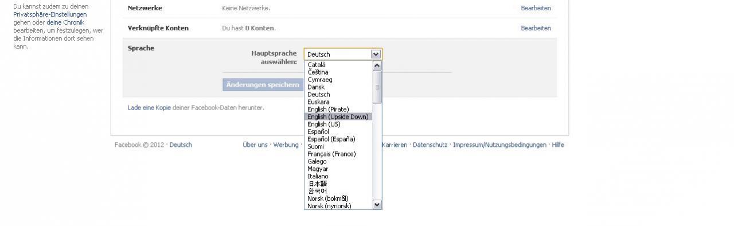This screenshot has width=734, height=226.
Task: Pick Galego in the language list
Action: pyautogui.click(x=338, y=162)
